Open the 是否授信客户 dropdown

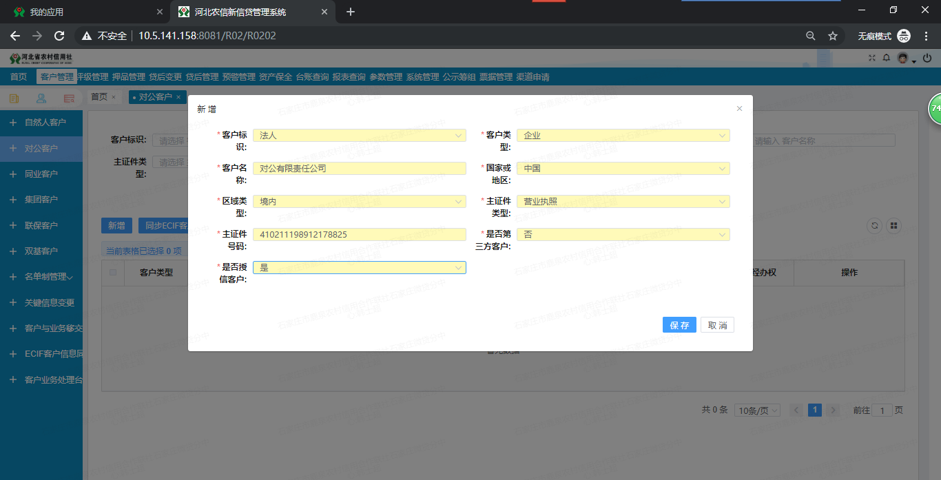point(359,268)
